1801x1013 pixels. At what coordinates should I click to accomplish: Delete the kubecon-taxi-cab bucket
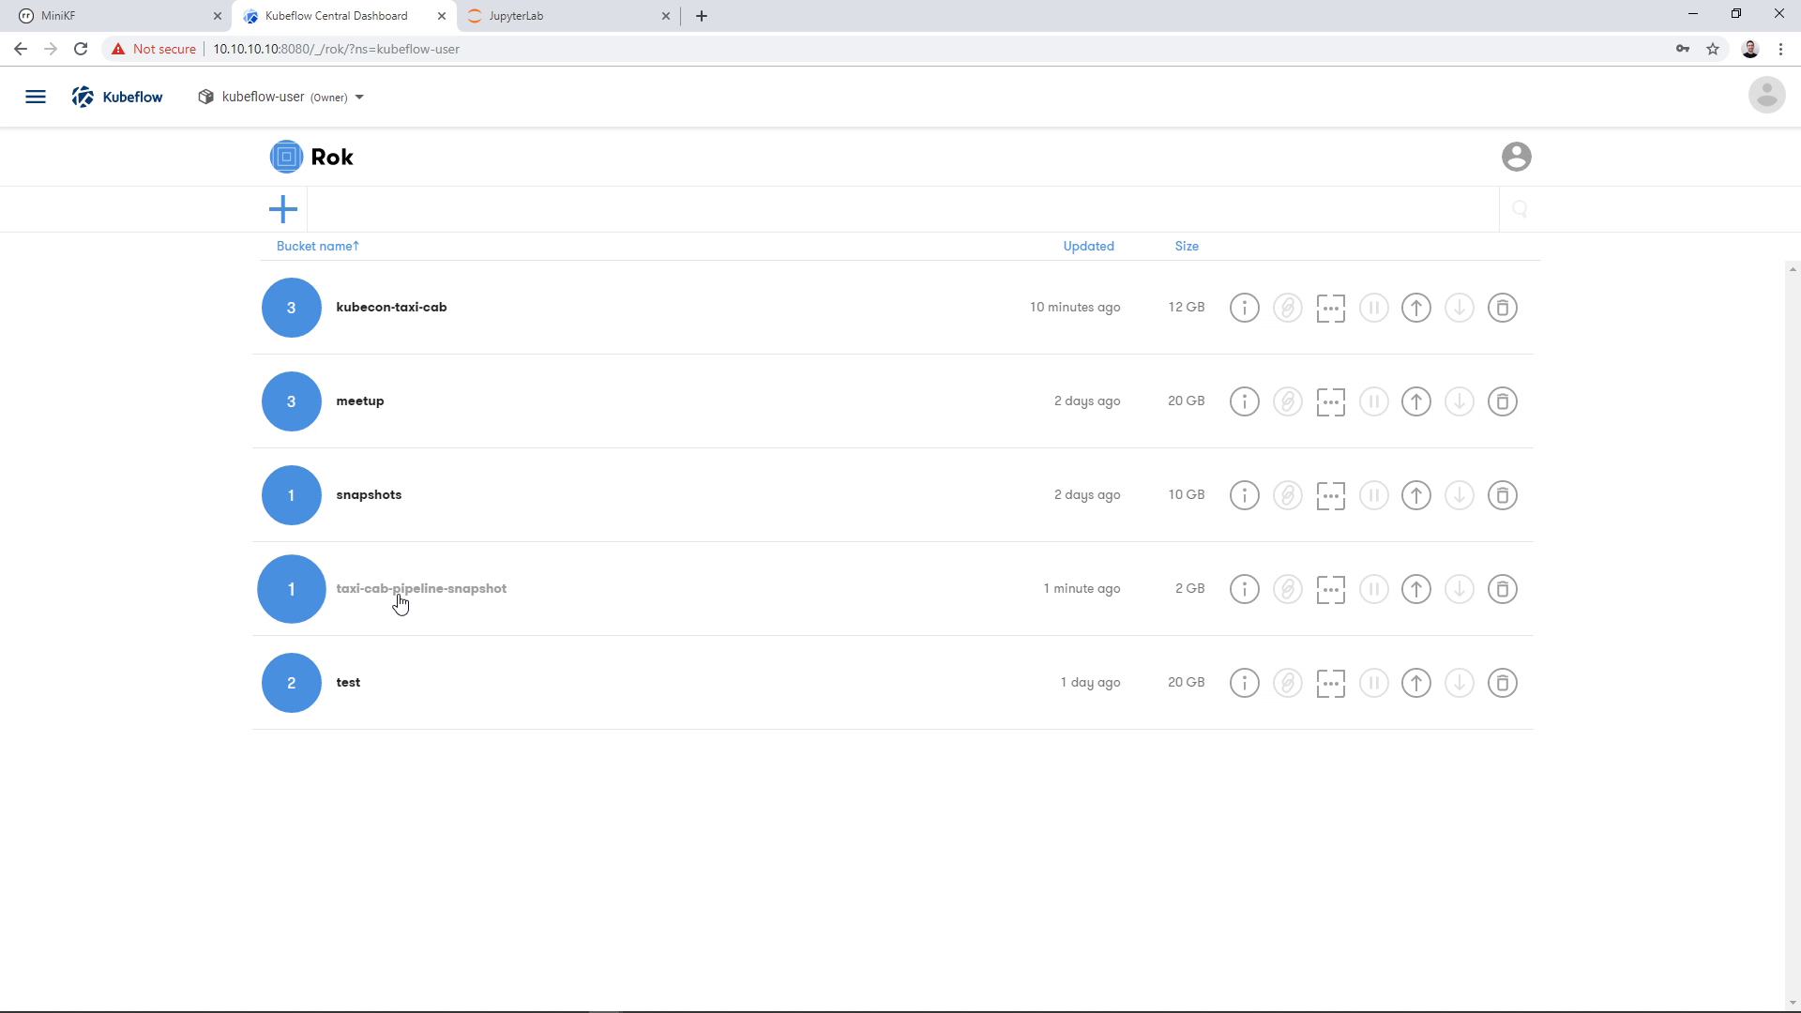1503,308
